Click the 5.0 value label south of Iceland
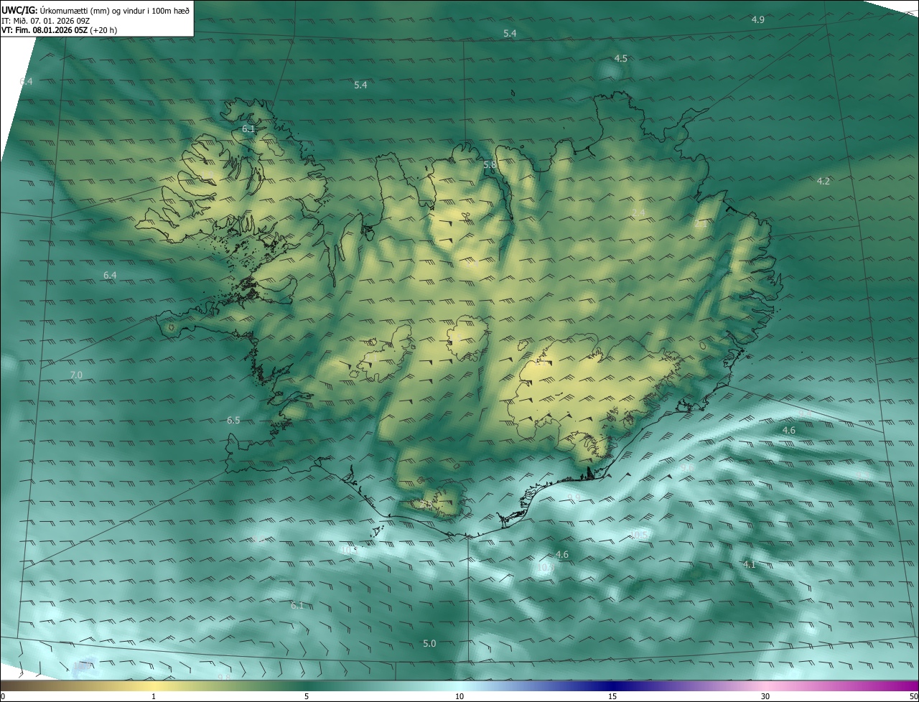Viewport: 919px width, 702px height. point(429,643)
